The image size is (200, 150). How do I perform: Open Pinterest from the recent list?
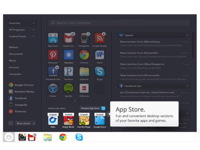17,111
